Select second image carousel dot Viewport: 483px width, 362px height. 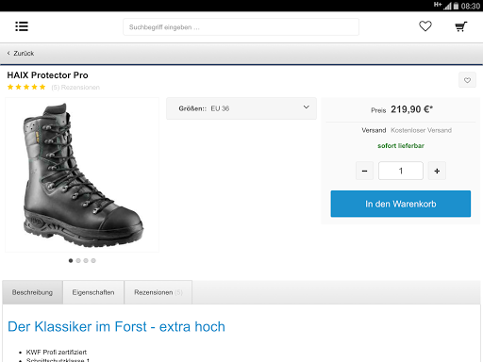[x=78, y=260]
